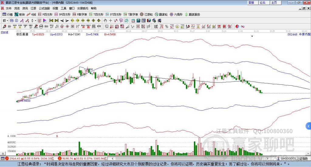Open the 9P四方形 tool
Image resolution: width=311 pixels, height=167 pixels.
(63, 15)
